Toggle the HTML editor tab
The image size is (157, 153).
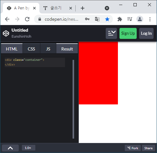pos(12,49)
